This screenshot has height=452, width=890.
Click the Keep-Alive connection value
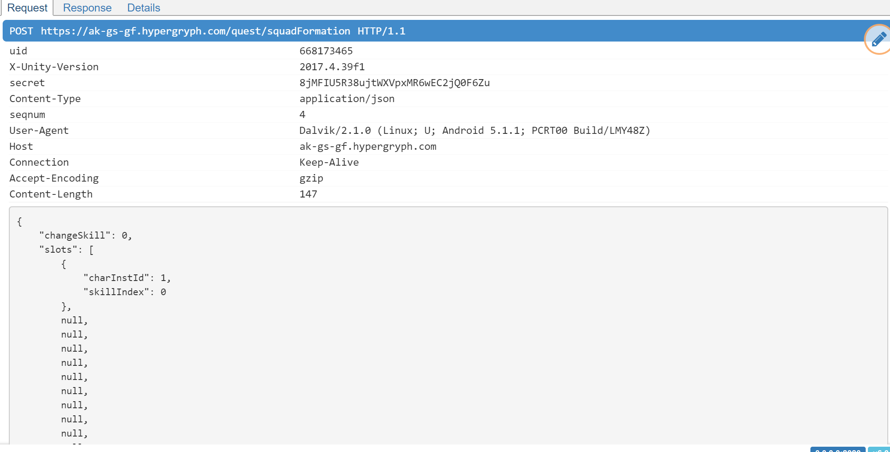coord(329,162)
